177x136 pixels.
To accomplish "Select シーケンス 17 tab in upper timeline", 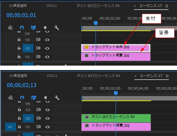I will click(x=151, y=5).
